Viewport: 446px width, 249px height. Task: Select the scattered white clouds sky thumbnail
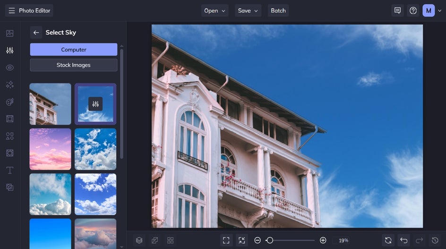95,149
